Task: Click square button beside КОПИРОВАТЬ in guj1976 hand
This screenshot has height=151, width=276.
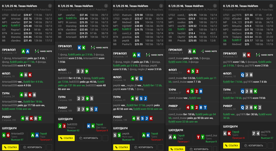Action: click(x=270, y=146)
